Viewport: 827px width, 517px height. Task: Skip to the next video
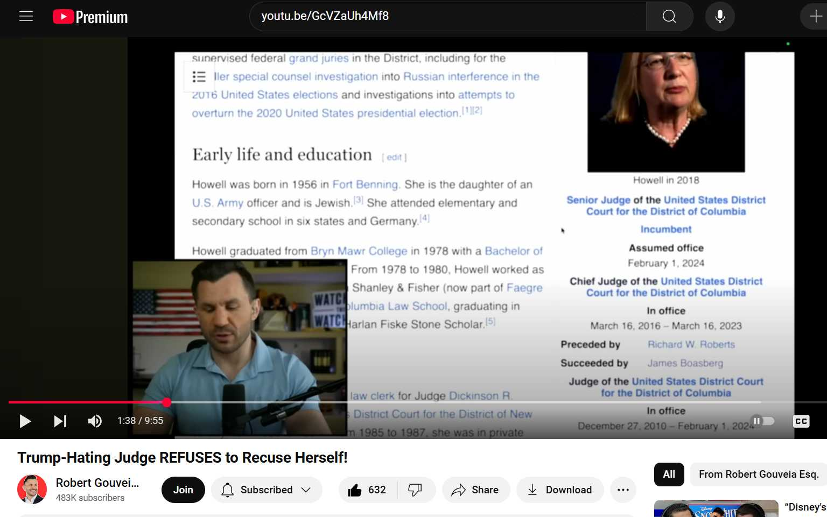click(60, 421)
